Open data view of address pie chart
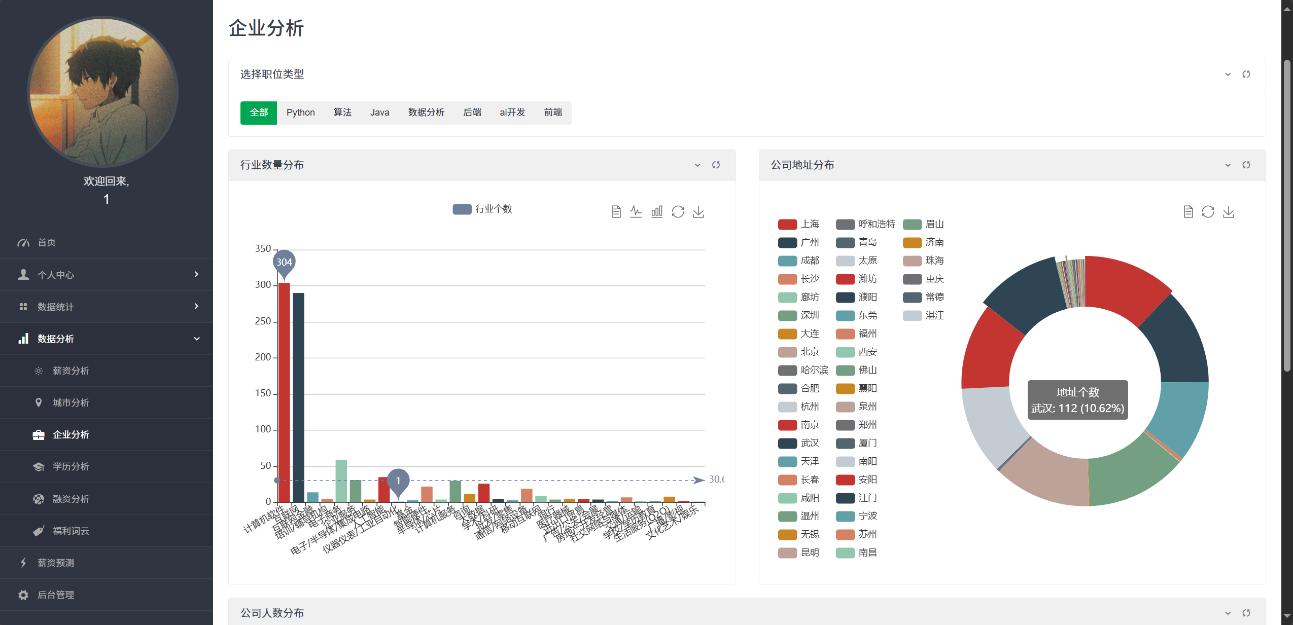Image resolution: width=1293 pixels, height=625 pixels. [x=1188, y=211]
